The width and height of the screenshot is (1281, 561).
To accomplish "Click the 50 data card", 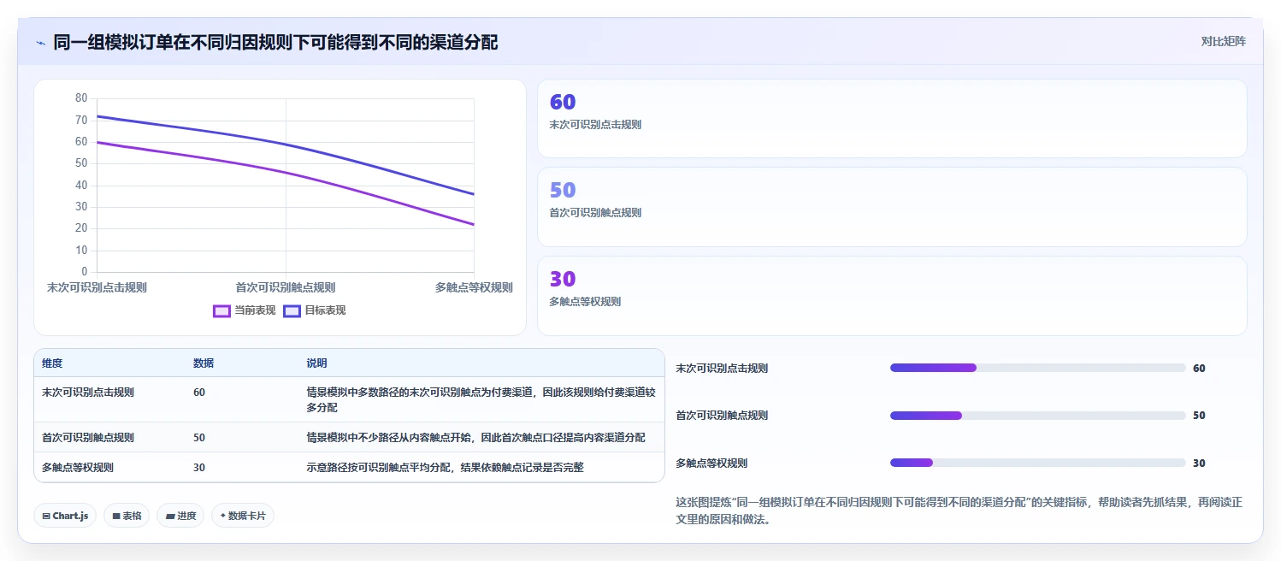I will [892, 207].
